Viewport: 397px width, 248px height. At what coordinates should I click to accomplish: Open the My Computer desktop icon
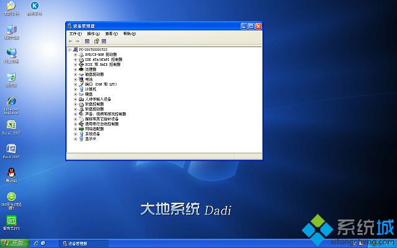[11, 32]
